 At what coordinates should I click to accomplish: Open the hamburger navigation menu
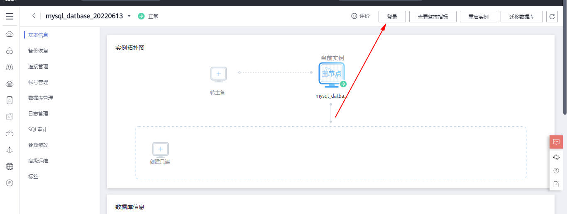point(10,16)
